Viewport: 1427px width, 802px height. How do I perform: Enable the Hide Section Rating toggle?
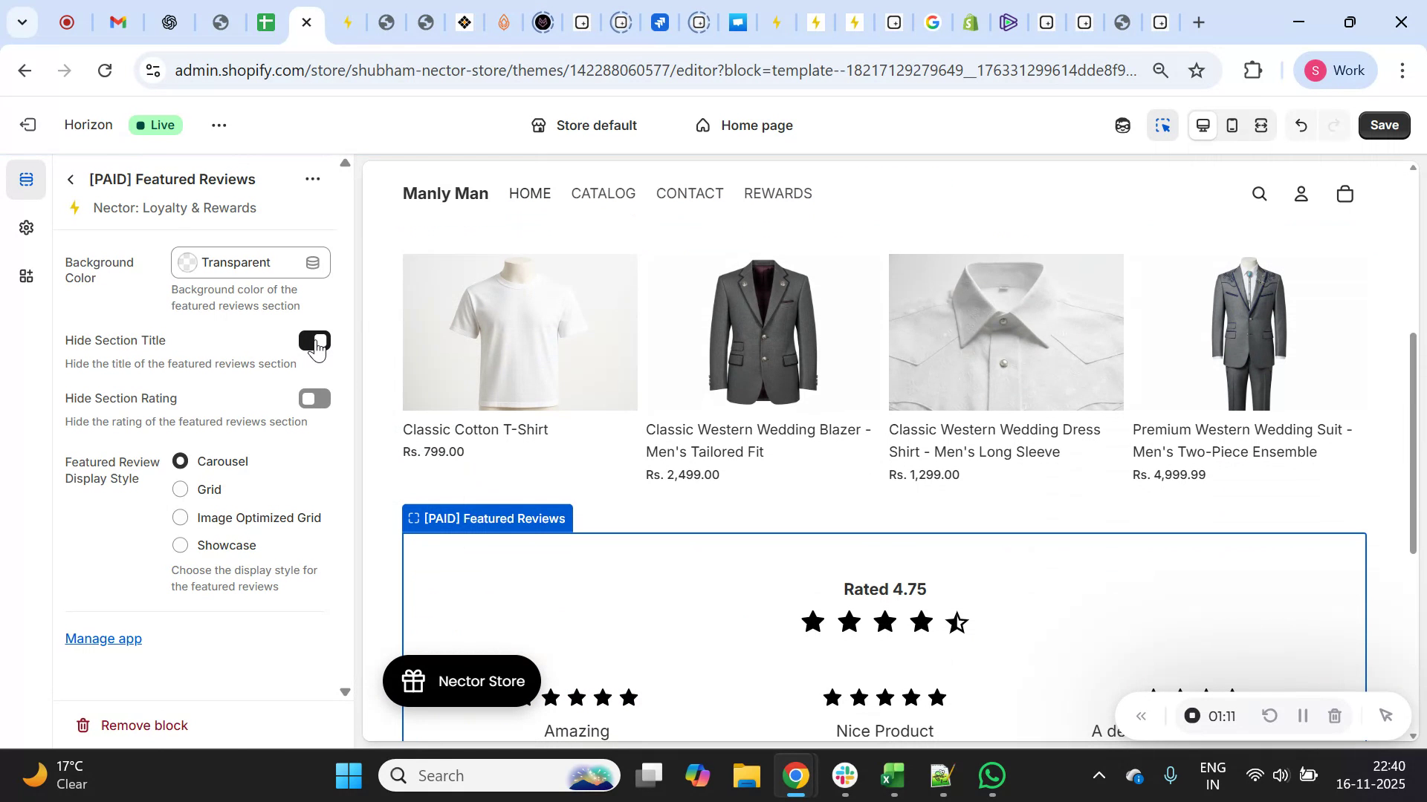click(314, 398)
